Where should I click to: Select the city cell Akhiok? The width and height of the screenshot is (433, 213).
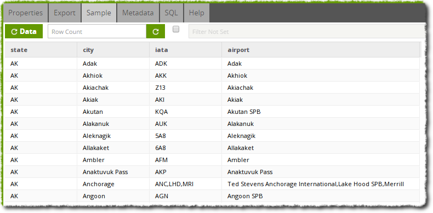113,76
